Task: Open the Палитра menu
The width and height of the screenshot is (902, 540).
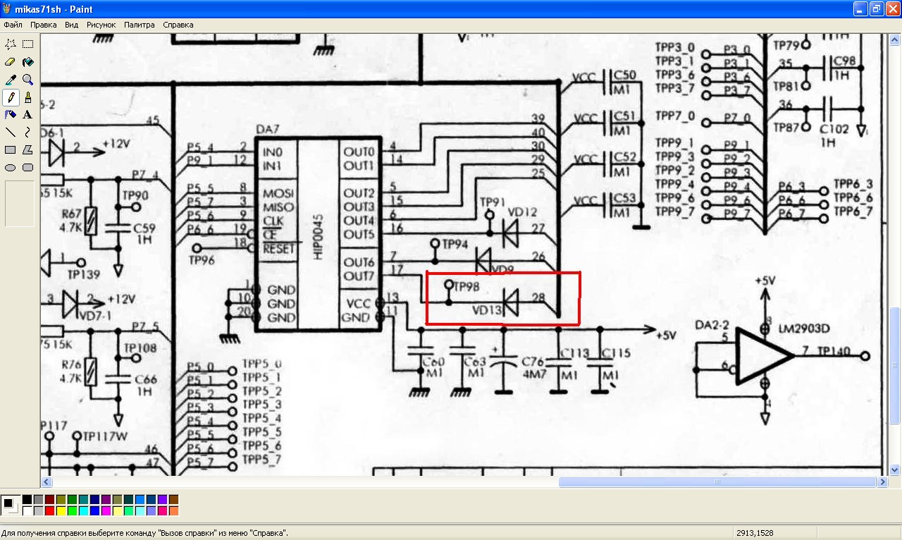Action: pyautogui.click(x=140, y=25)
